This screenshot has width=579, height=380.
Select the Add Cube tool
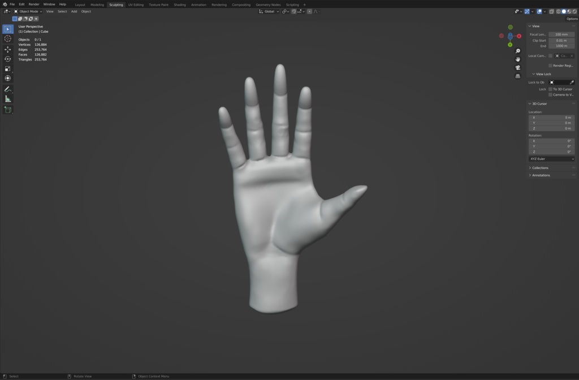(8, 110)
